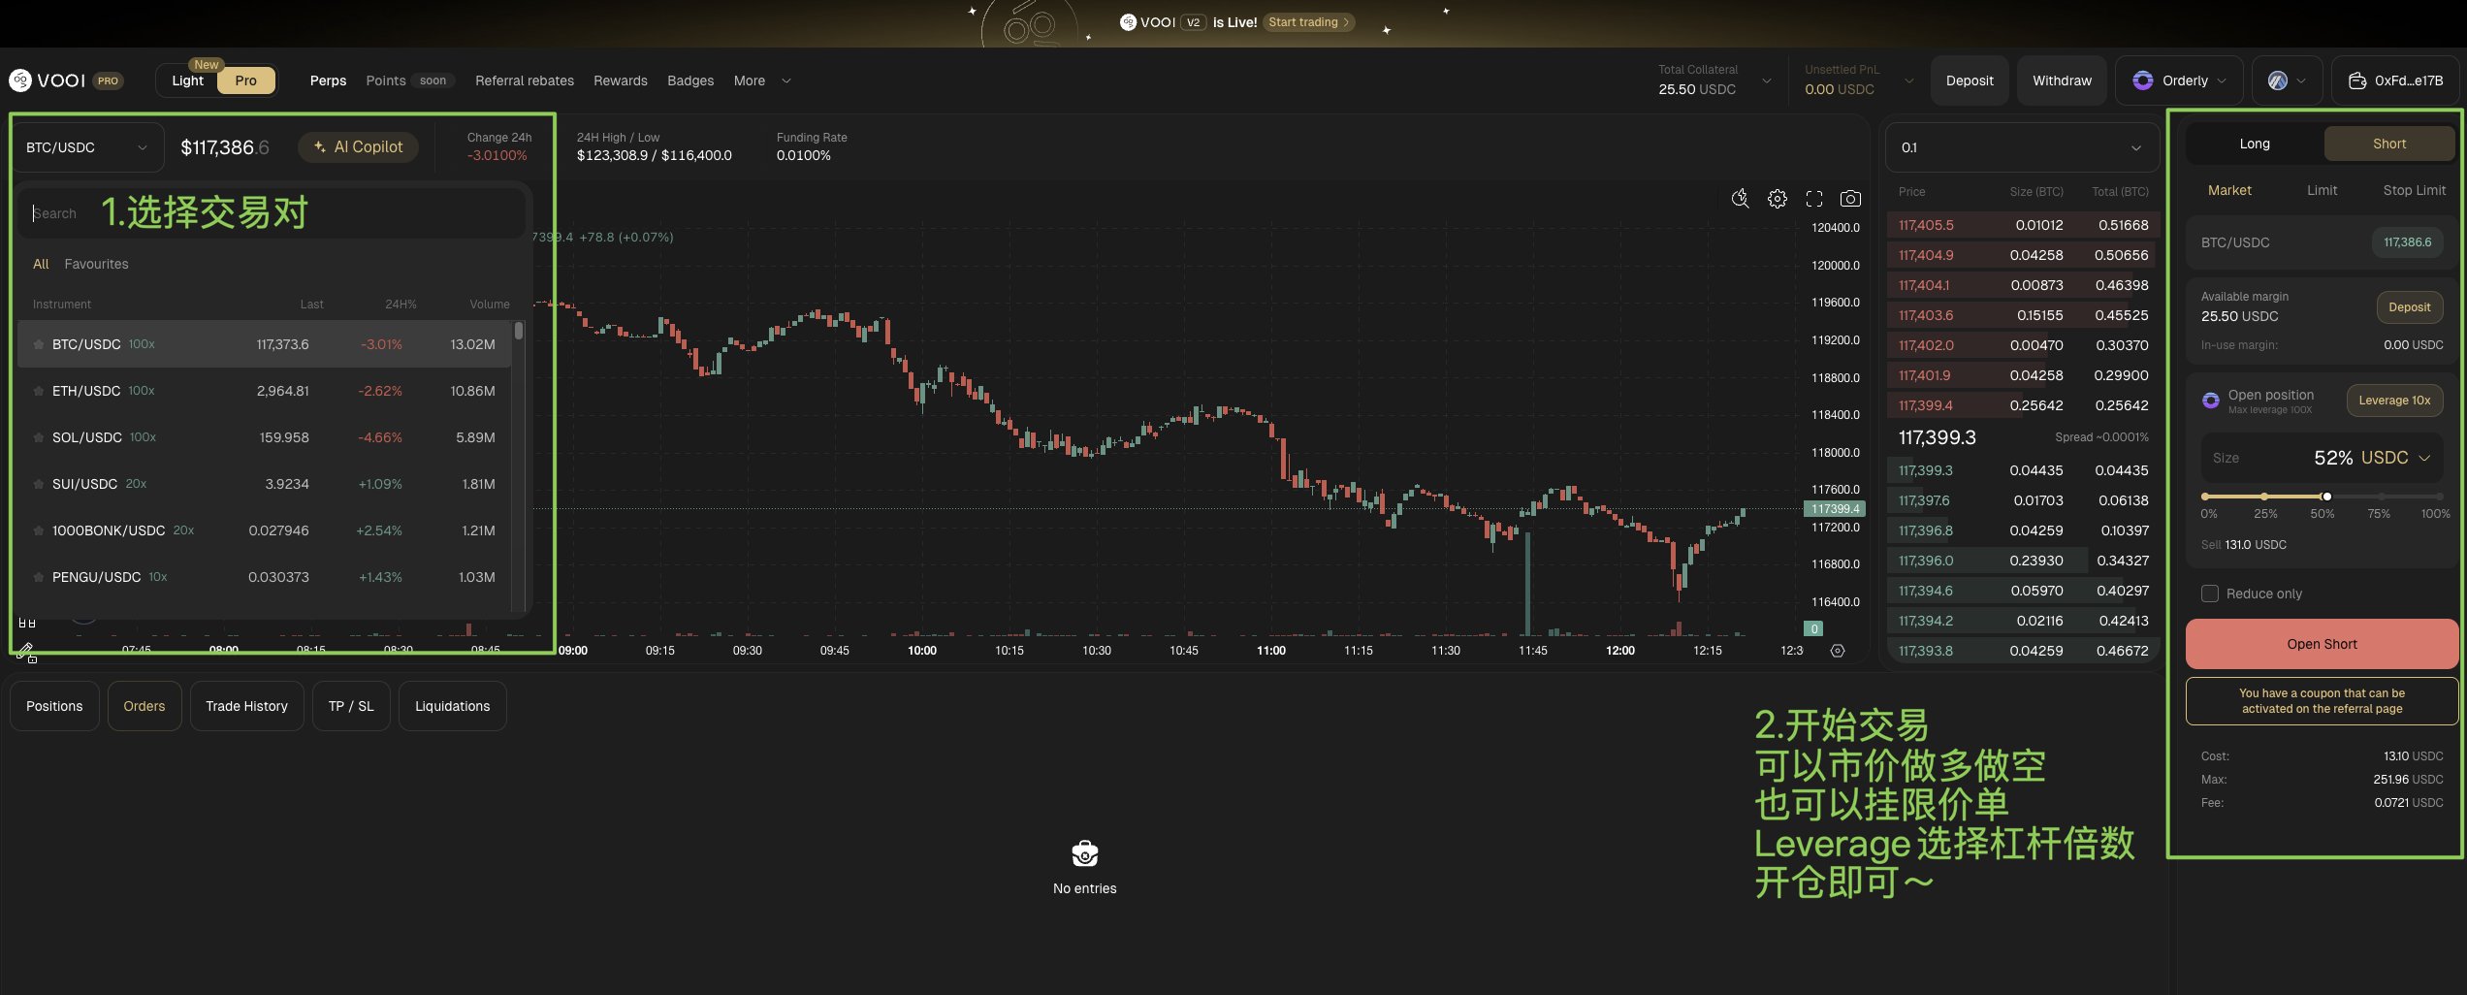Expand the Total Collateral chevron
The width and height of the screenshot is (2467, 995).
coord(1767,80)
